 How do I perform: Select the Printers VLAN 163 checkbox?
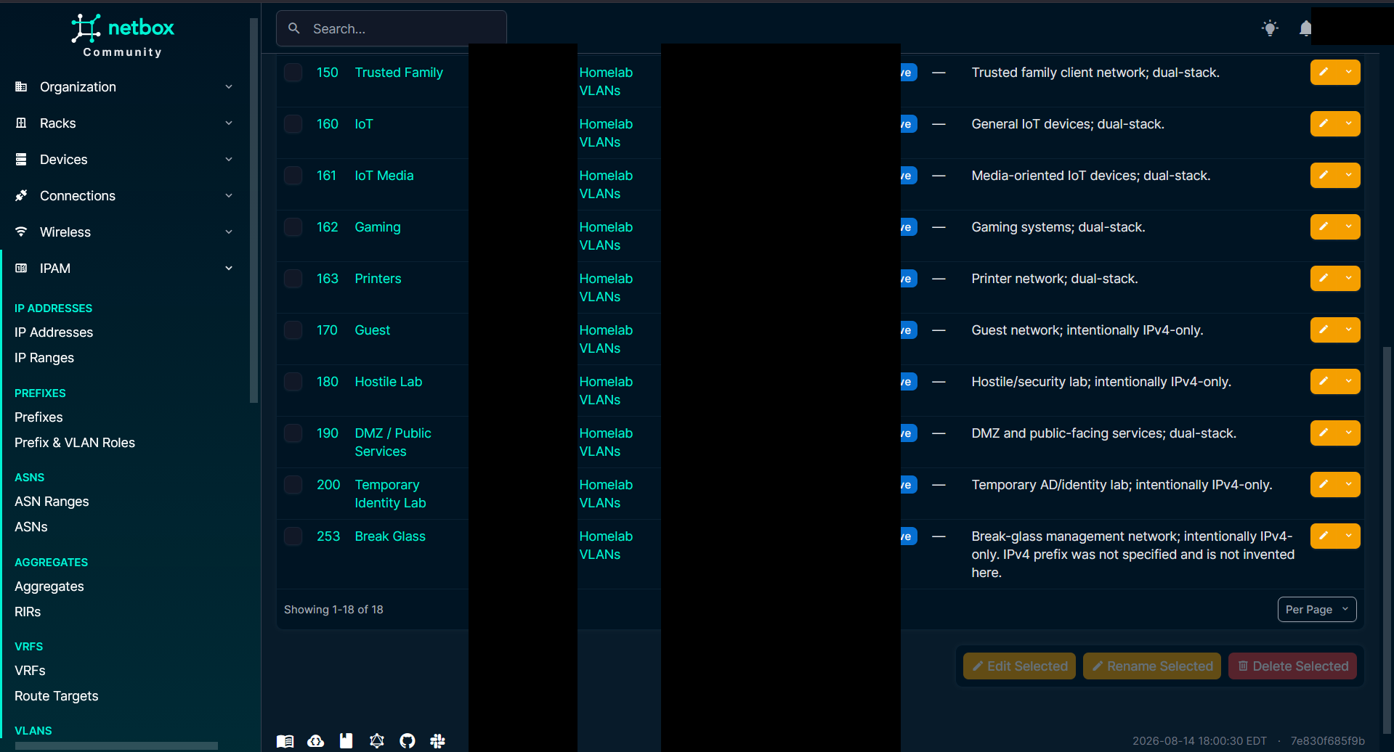[293, 279]
